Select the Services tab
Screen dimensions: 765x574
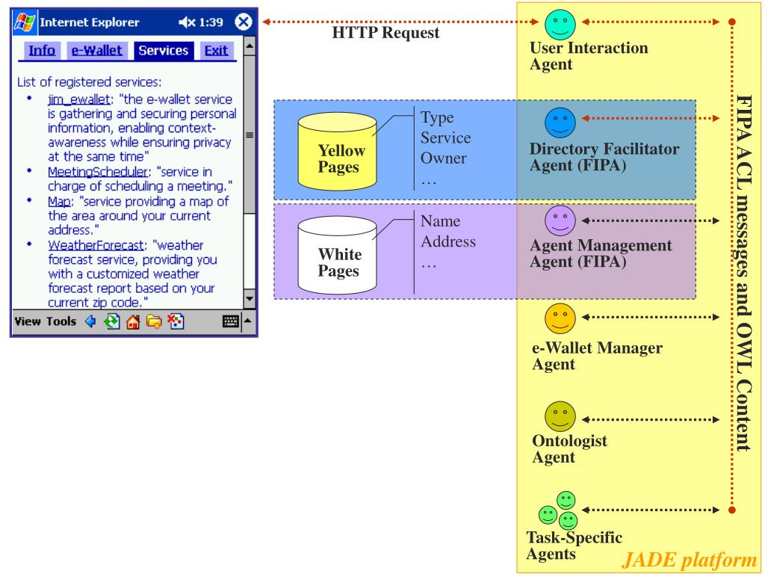(164, 50)
